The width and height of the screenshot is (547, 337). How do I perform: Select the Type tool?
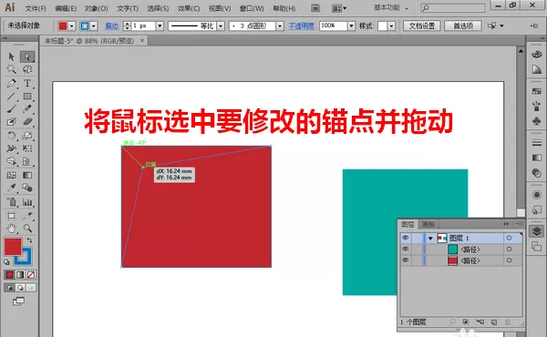point(27,83)
